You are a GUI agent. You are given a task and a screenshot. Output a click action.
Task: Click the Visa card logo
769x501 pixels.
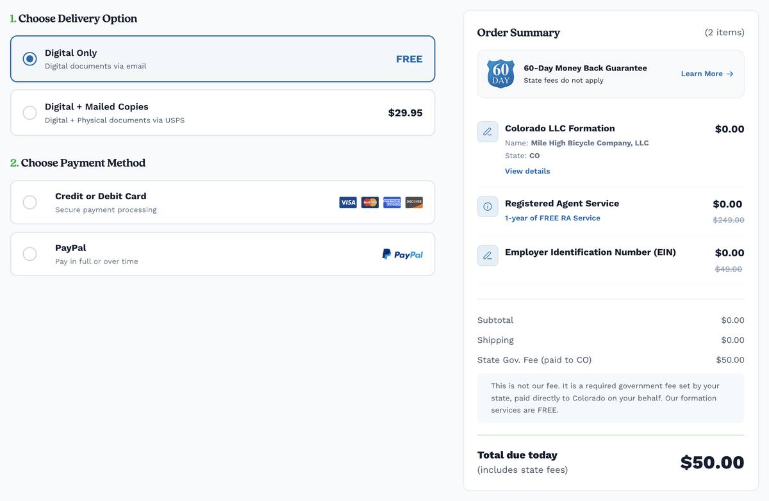coord(348,202)
